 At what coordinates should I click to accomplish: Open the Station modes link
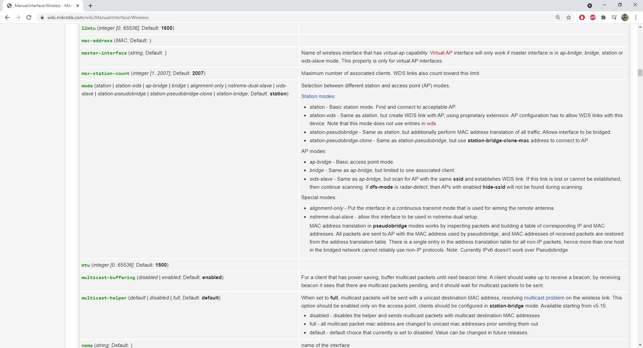pos(318,96)
